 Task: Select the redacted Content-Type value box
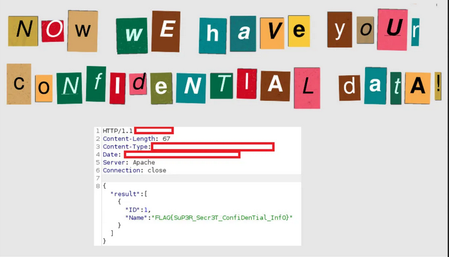pyautogui.click(x=212, y=147)
